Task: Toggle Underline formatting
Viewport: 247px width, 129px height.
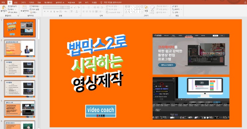Action: point(51,12)
